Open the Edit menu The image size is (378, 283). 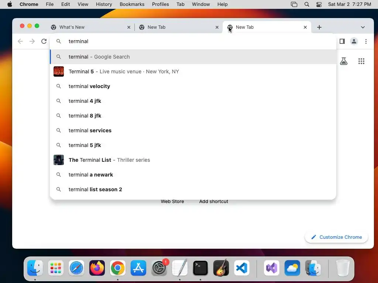[x=65, y=4]
